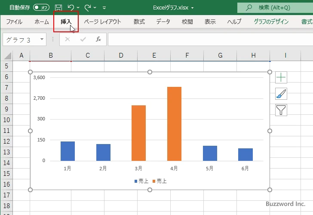Toggle the 自動保存 AutoSave switch
Viewport: 313px width, 215px height.
coord(41,8)
